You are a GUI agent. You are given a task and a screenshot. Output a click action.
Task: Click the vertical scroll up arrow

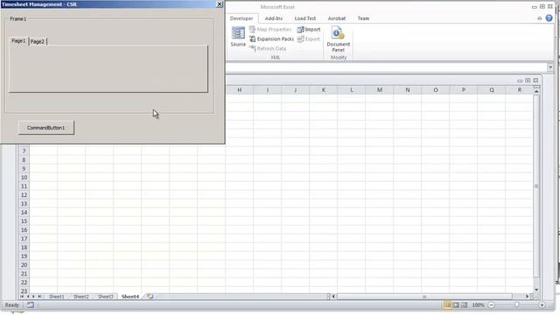[x=536, y=91]
